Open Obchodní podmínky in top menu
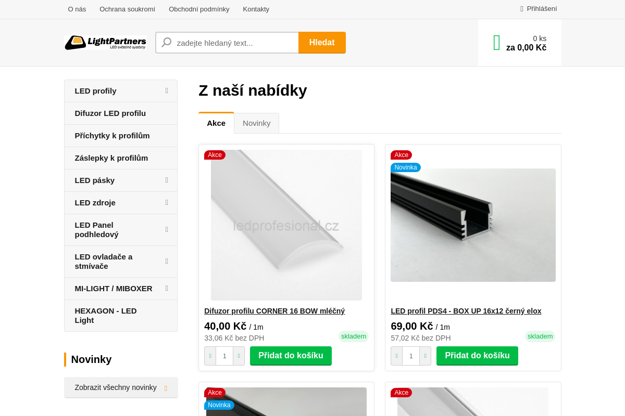This screenshot has width=625, height=416. tap(199, 9)
